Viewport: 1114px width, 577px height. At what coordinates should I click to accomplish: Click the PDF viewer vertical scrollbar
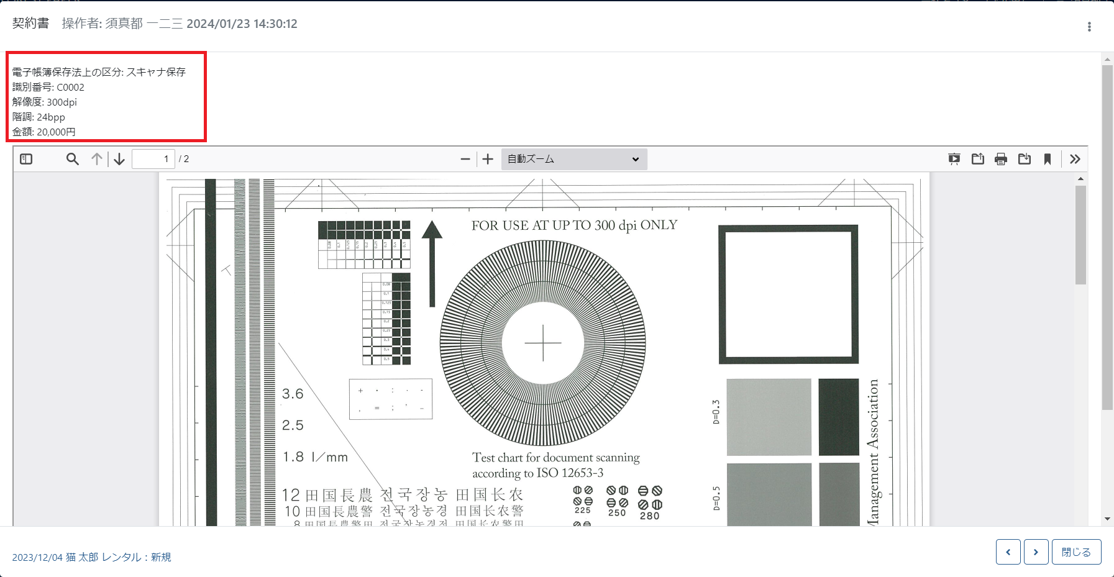tap(1081, 236)
